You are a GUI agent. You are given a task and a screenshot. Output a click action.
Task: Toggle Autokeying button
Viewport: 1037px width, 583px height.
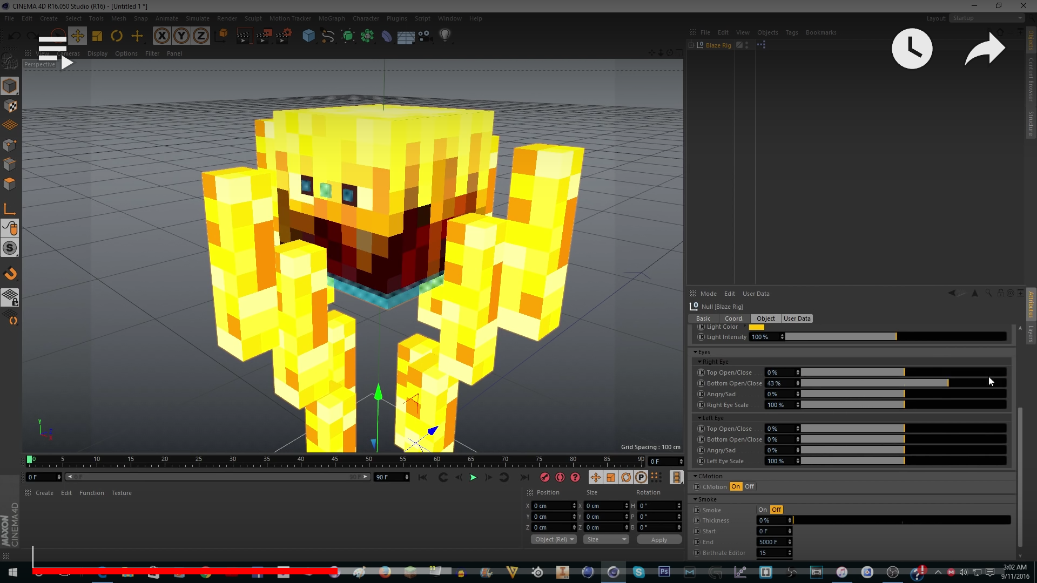(560, 477)
